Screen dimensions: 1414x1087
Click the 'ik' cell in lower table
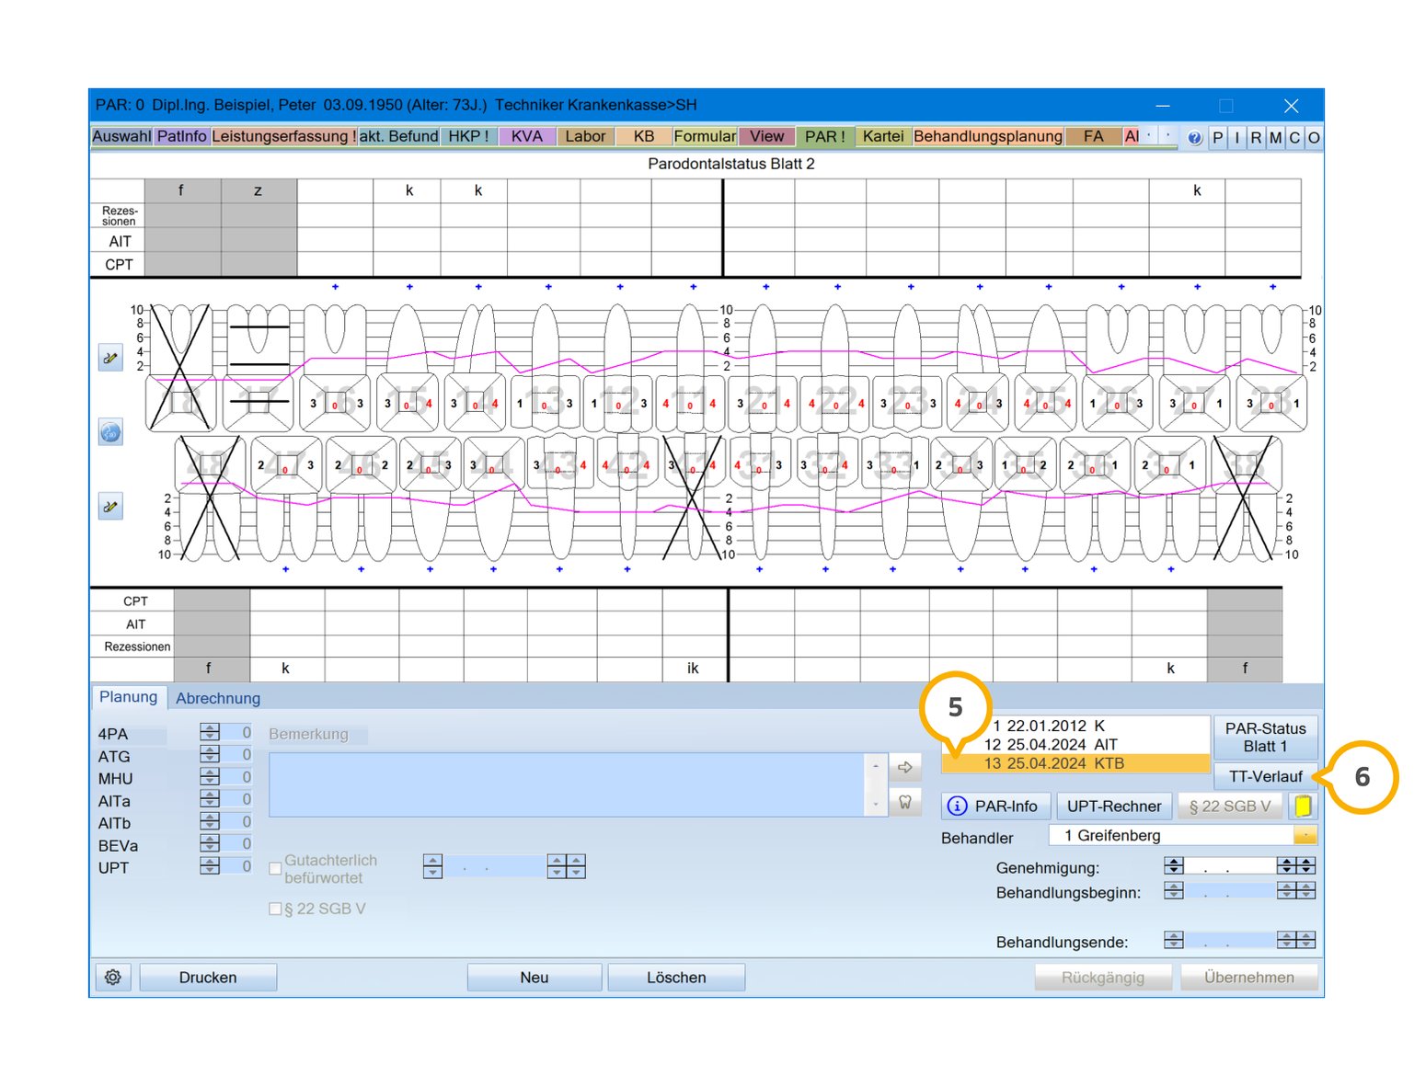point(694,669)
